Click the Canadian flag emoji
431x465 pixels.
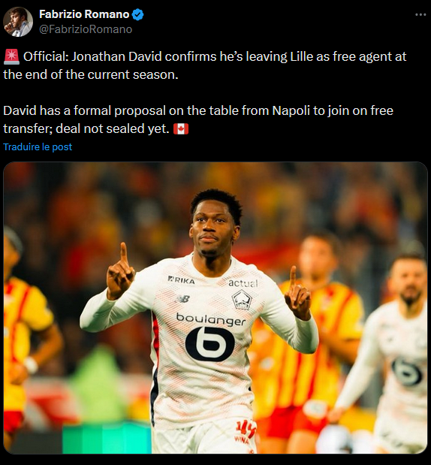click(181, 129)
